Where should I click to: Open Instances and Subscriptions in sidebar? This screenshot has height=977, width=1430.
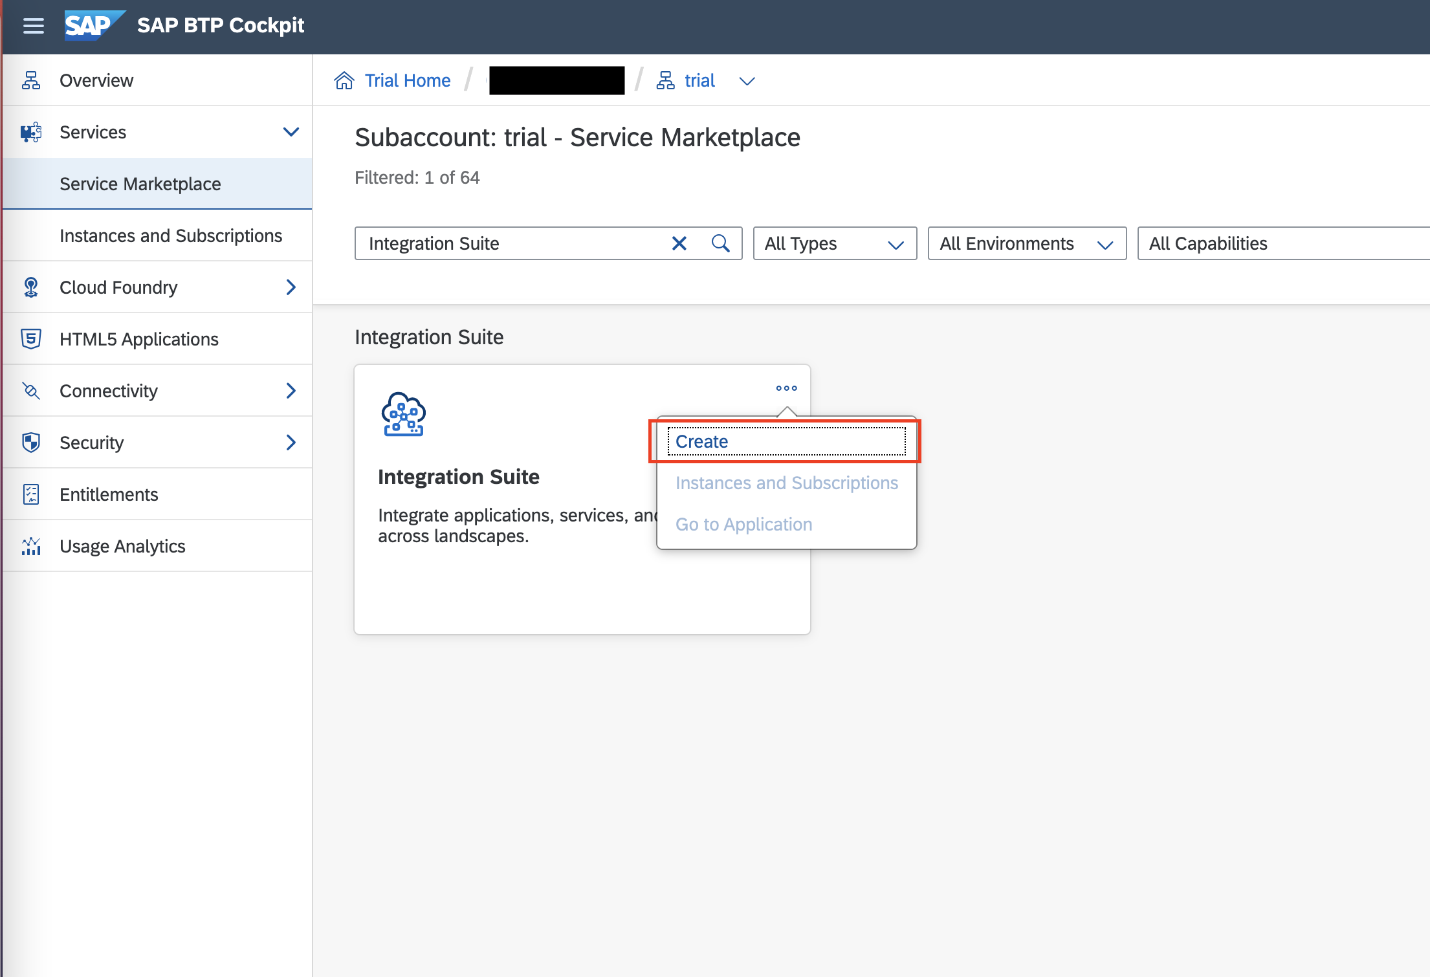point(171,236)
